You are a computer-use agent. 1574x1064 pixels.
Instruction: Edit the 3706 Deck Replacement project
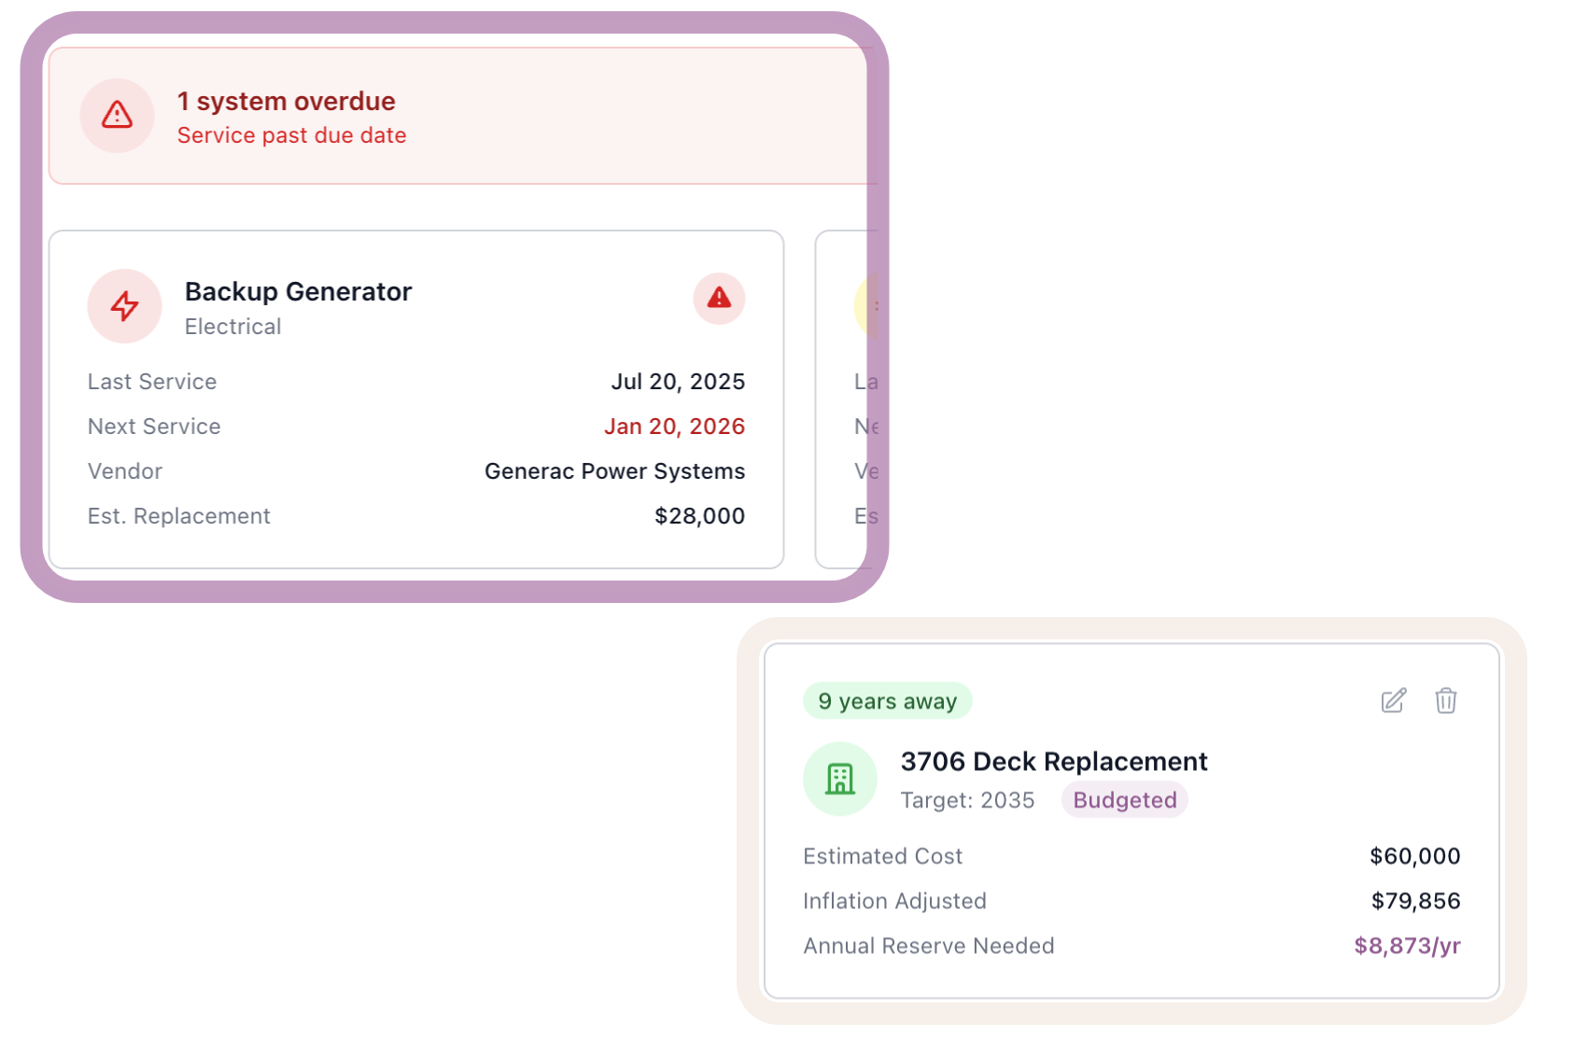(x=1393, y=700)
